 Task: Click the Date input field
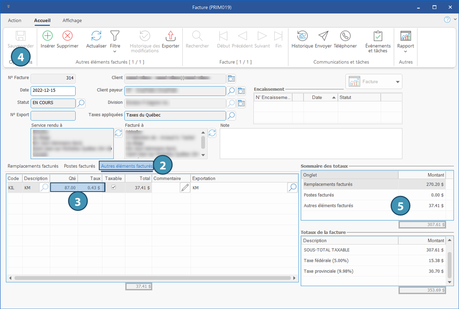pyautogui.click(x=53, y=91)
